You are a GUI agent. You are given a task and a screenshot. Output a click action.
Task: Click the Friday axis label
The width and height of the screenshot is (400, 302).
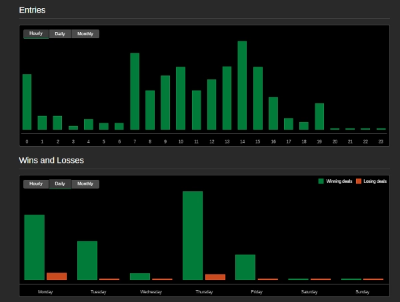(x=257, y=292)
